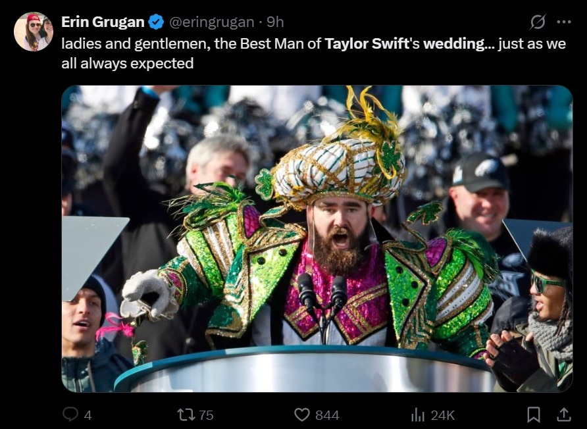Open the @eringrugan handle link
This screenshot has height=429, width=587.
point(211,22)
